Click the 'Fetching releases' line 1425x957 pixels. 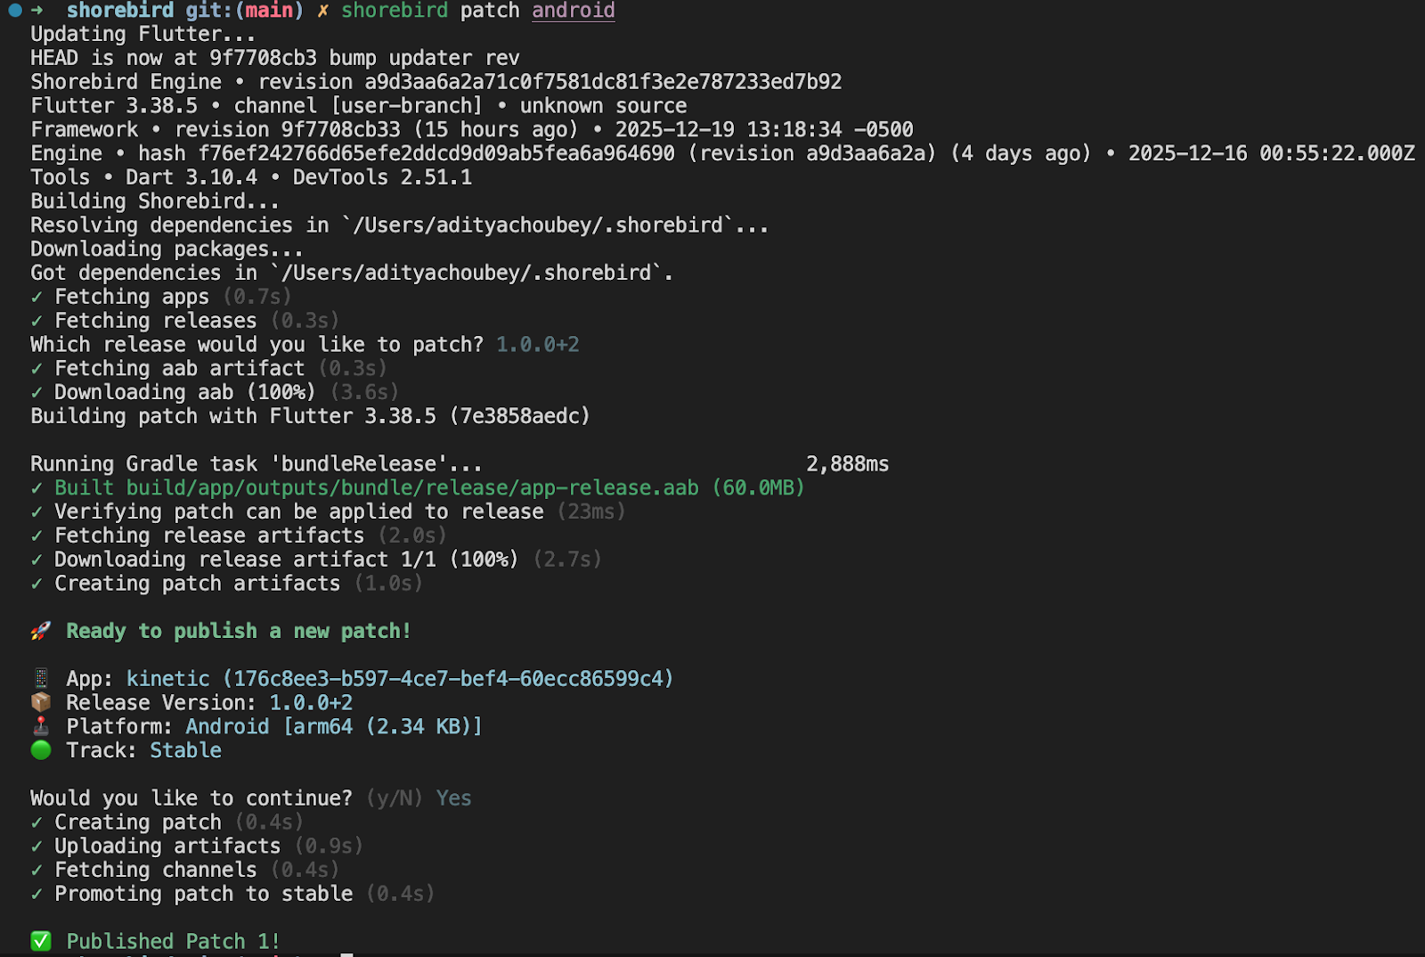coord(185,321)
